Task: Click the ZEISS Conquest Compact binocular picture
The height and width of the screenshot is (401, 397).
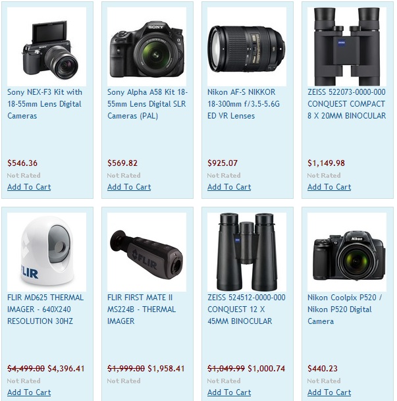Action: coord(347,47)
